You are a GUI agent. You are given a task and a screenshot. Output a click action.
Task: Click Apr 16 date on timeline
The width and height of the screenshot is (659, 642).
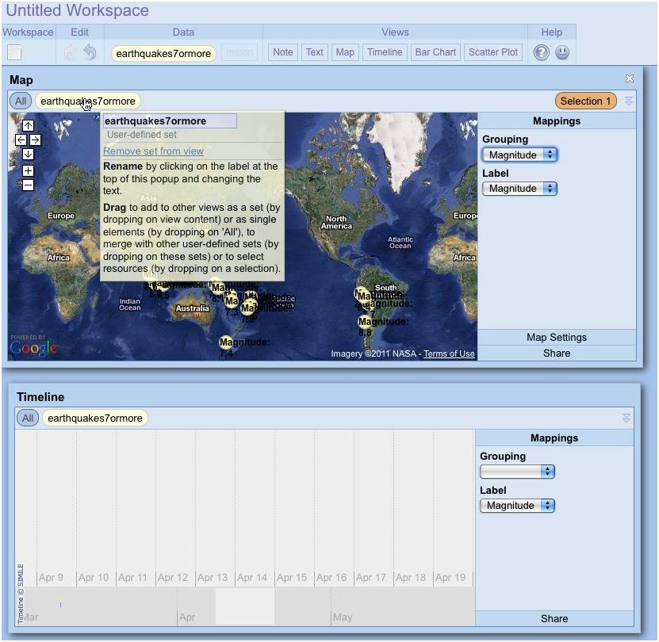pyautogui.click(x=331, y=578)
